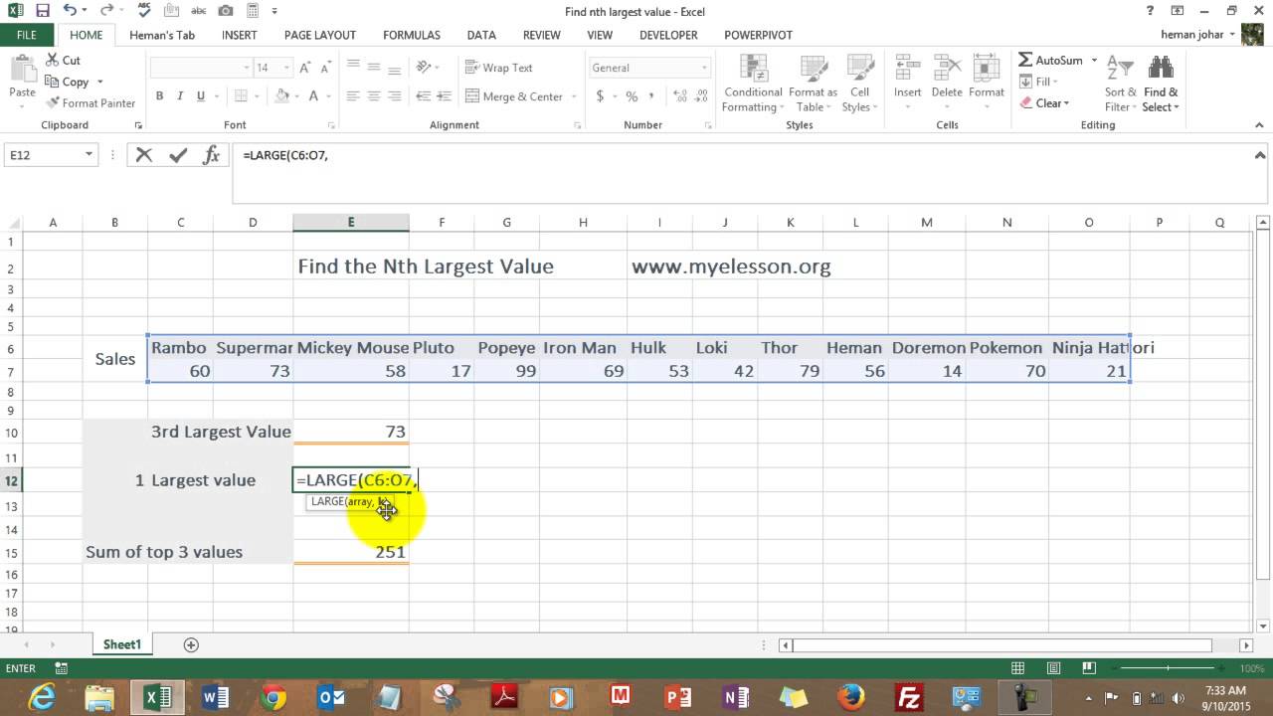Switch to the POWERPIVOT tab

pyautogui.click(x=758, y=35)
